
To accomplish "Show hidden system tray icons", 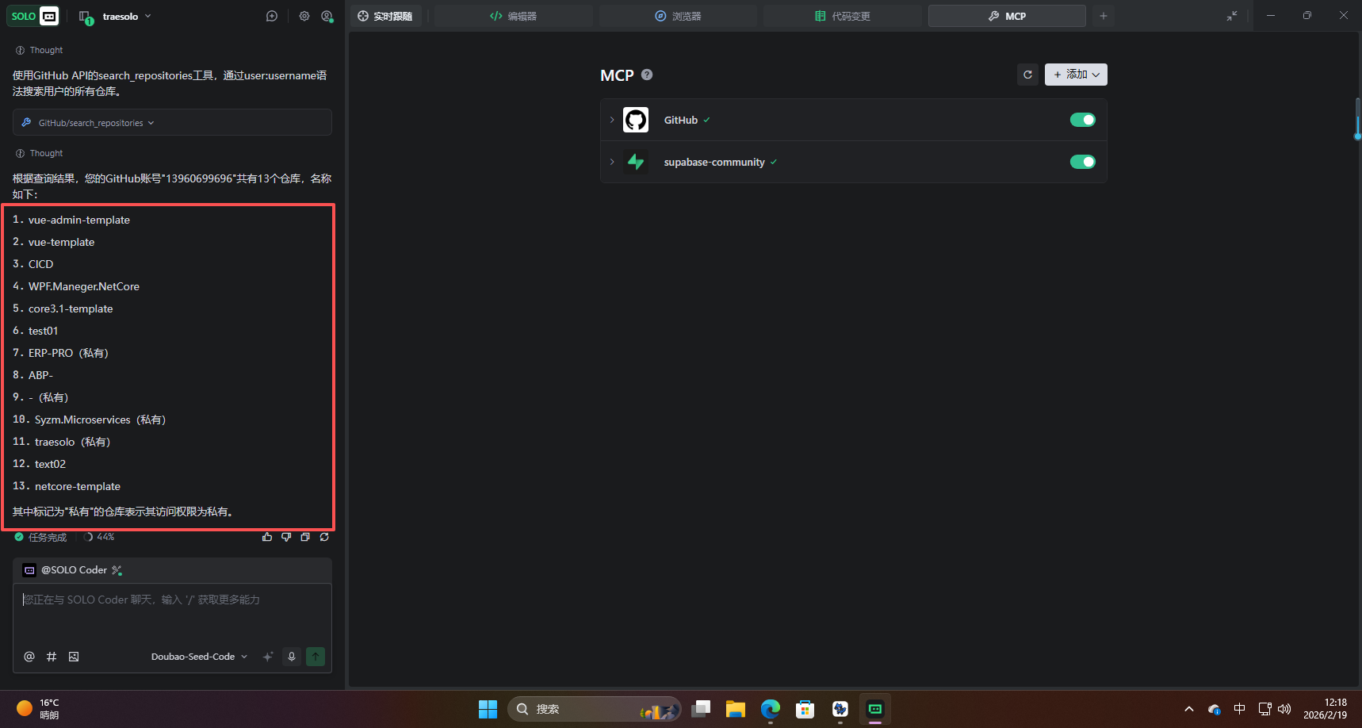I will (x=1189, y=709).
